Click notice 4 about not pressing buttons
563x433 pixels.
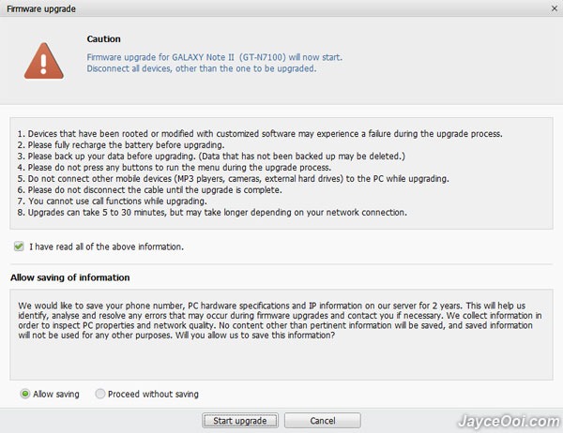(x=175, y=167)
